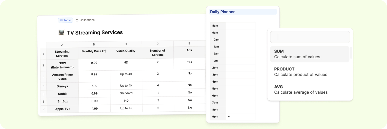This screenshot has height=129, width=387.
Task: Click the Daily Planner title
Action: point(222,12)
